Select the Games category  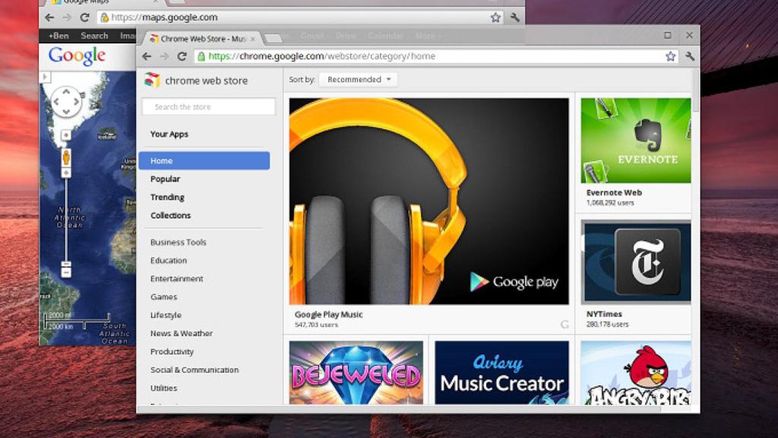pos(163,297)
